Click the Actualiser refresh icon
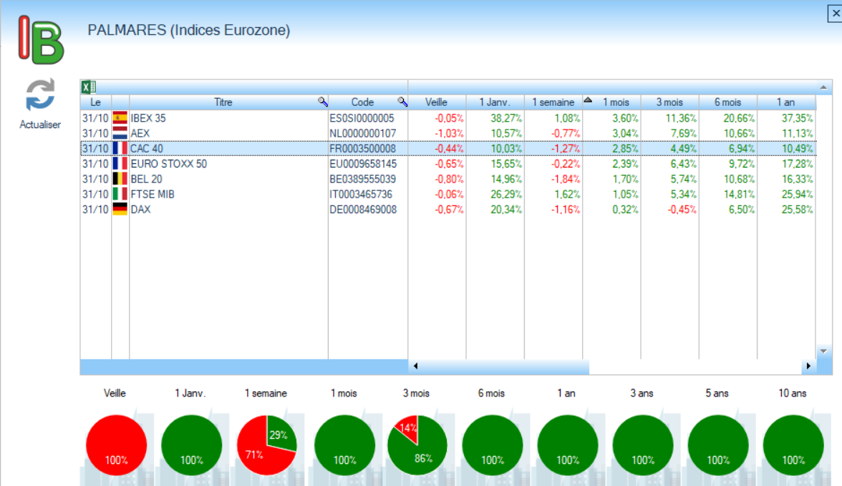Screen dimensions: 842x486 41,96
